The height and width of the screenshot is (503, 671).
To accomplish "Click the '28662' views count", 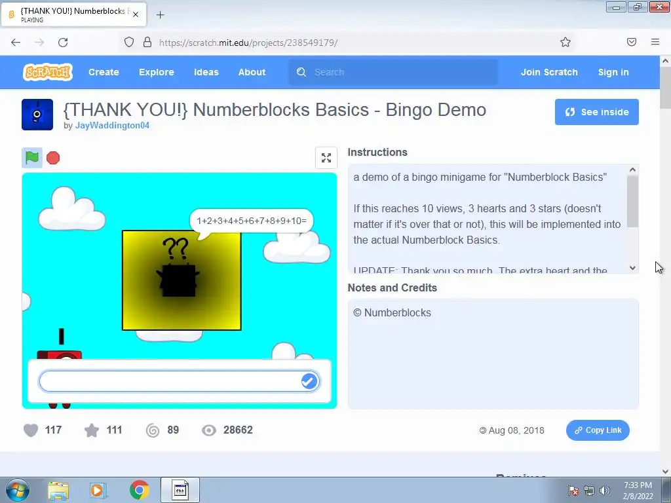I will click(x=238, y=430).
